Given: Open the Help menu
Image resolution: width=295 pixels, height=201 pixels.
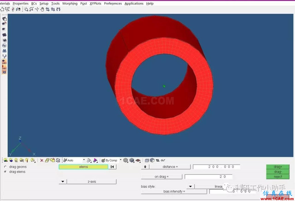Looking at the screenshot, I should 150,3.
